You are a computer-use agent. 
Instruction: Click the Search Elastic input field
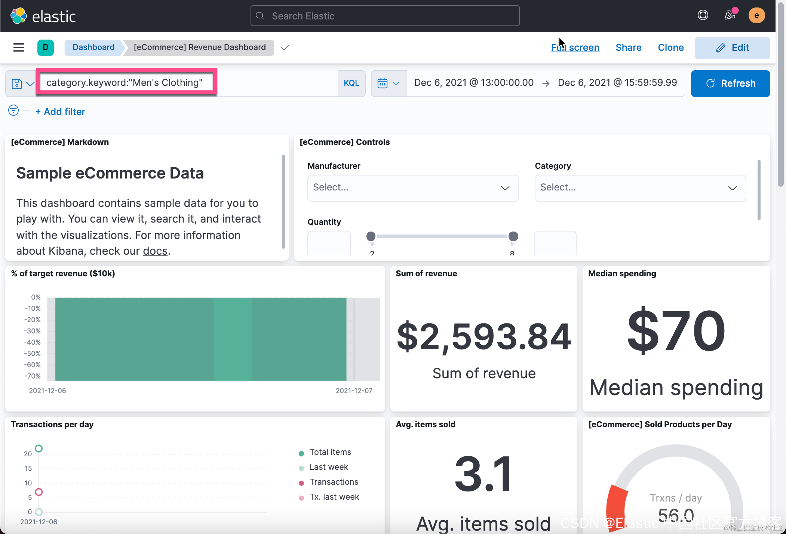pyautogui.click(x=385, y=16)
